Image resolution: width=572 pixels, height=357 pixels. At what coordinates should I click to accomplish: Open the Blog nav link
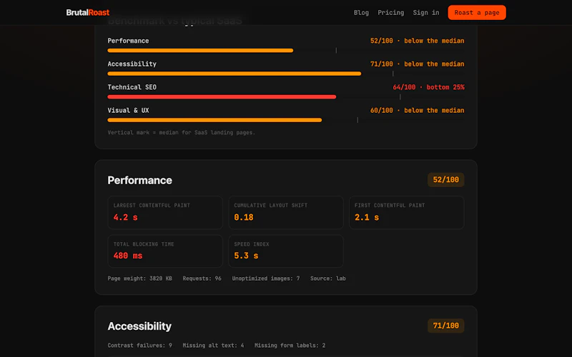pos(361,12)
